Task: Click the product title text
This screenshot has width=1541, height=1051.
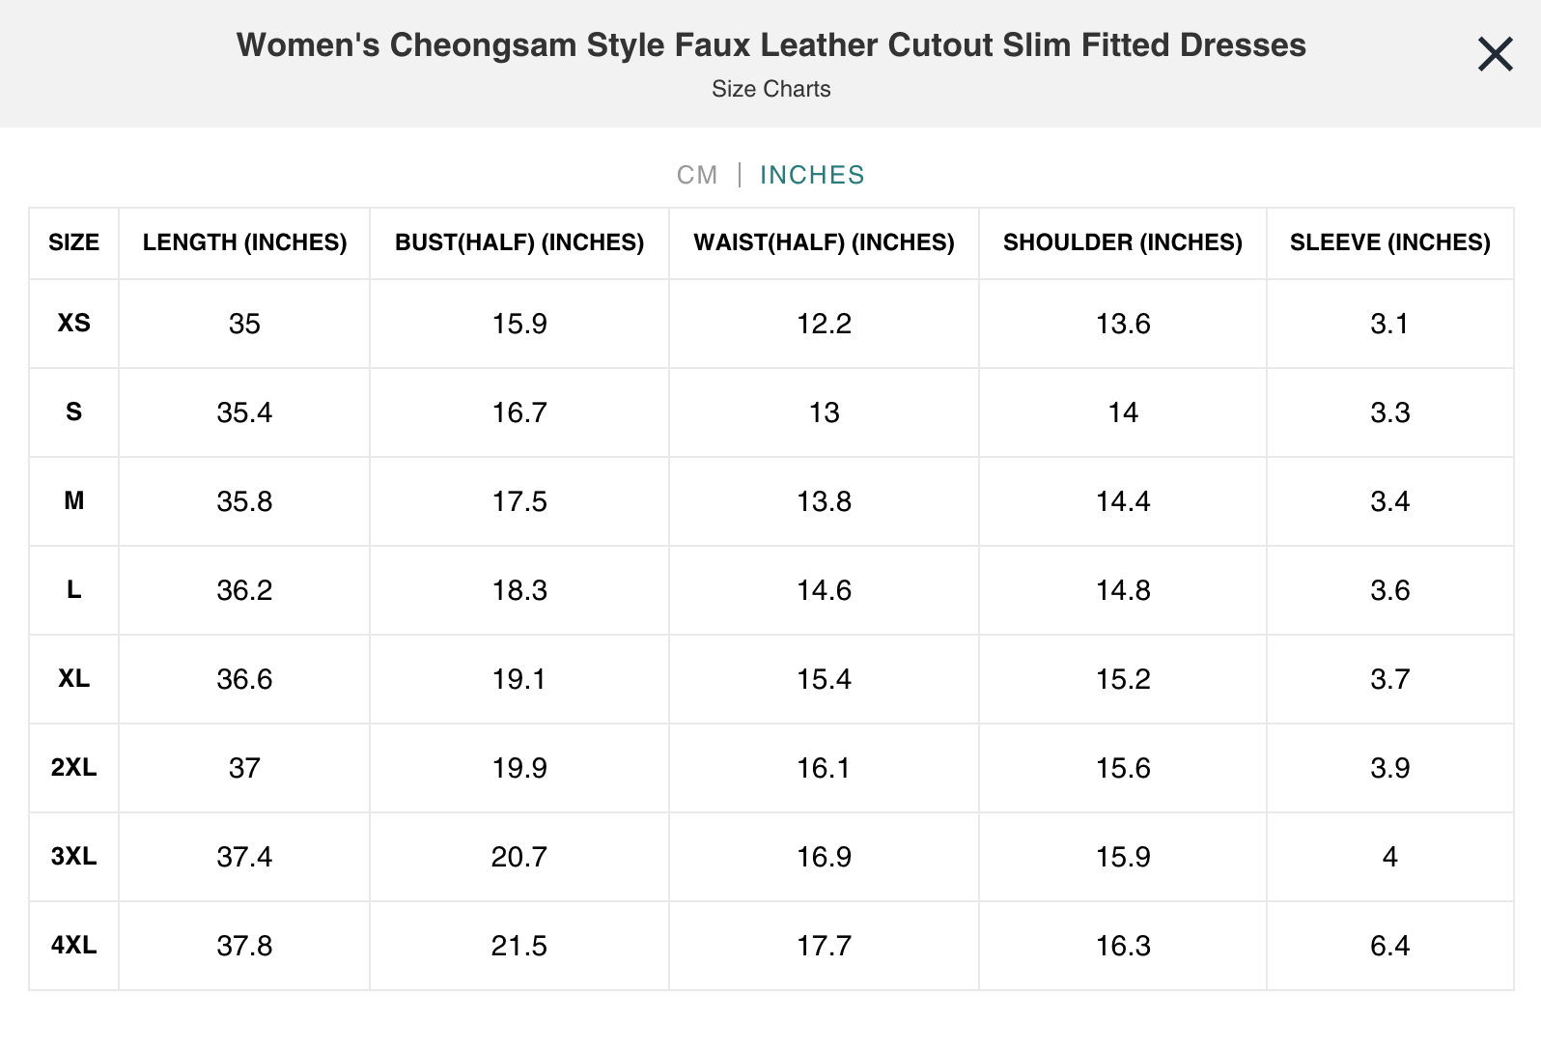Action: (x=770, y=44)
